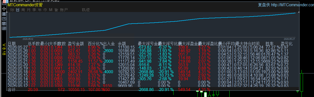314x97 pixels.
Task: Click the total profit 10550.15
Action: 76,89
